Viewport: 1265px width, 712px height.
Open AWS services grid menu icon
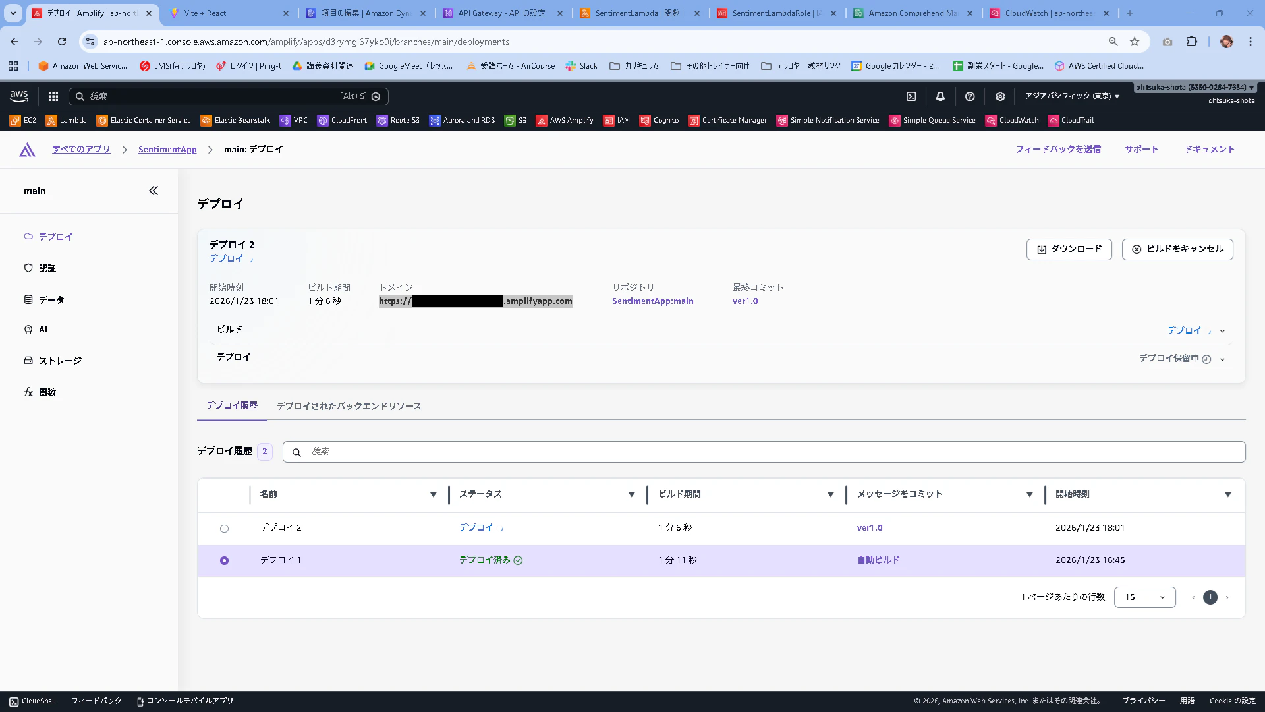point(53,96)
